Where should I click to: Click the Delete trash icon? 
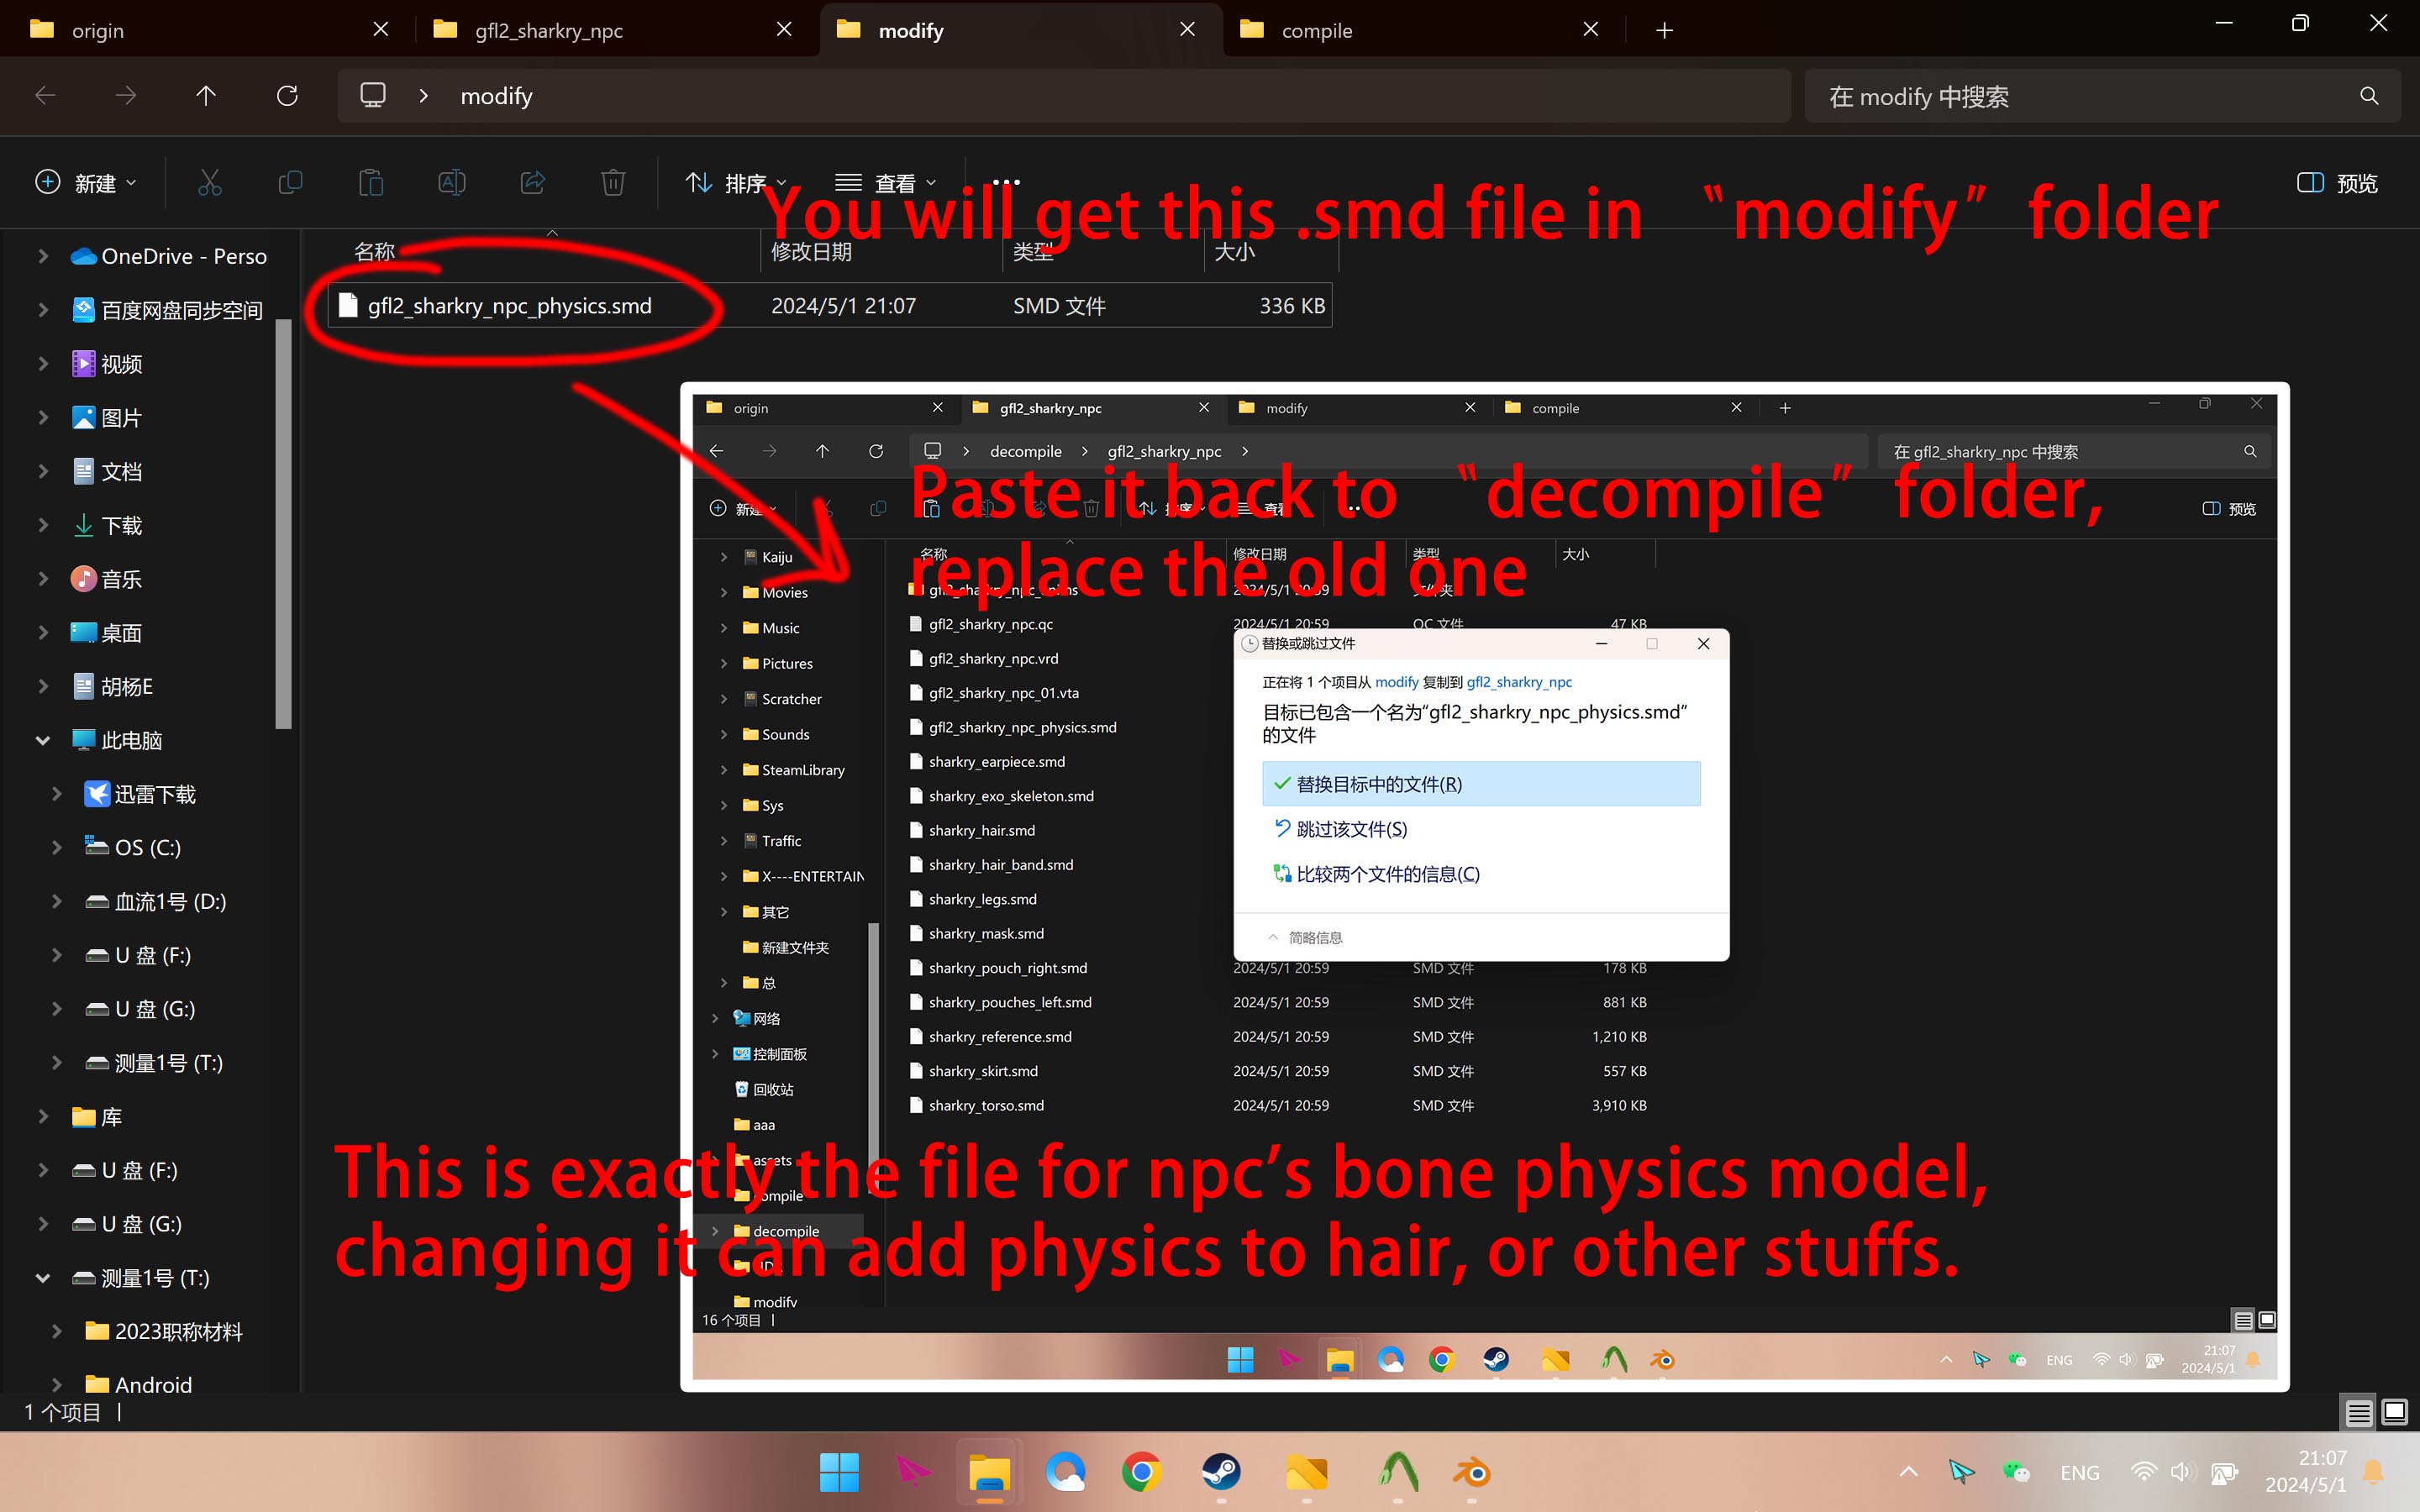613,183
